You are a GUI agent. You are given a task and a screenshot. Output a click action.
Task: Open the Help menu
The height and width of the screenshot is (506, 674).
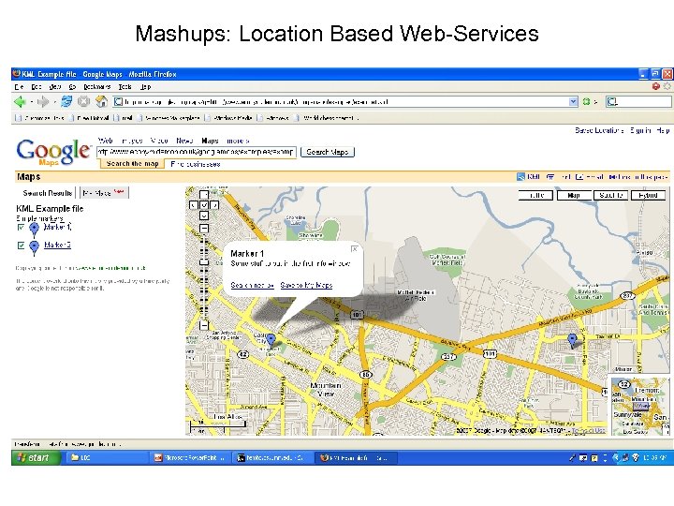pyautogui.click(x=146, y=86)
